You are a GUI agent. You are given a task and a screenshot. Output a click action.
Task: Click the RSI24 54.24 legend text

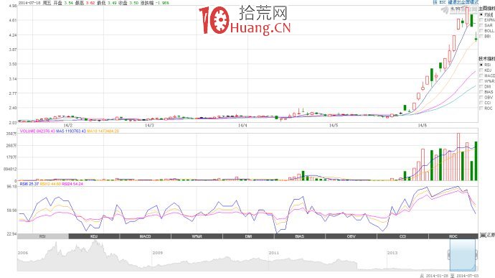[72, 184]
